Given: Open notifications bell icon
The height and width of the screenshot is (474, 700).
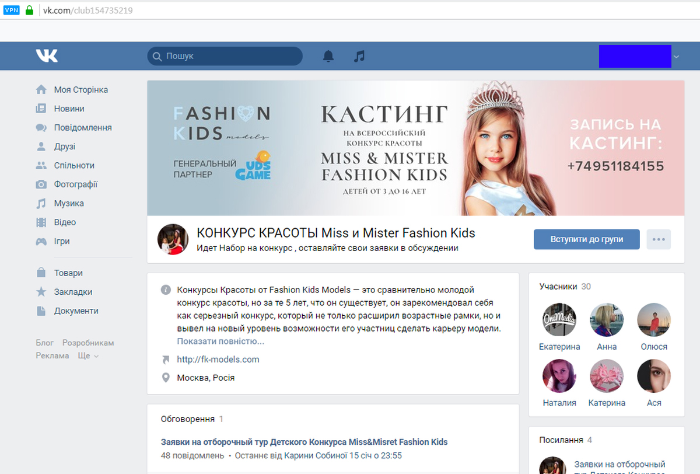Looking at the screenshot, I should 329,56.
